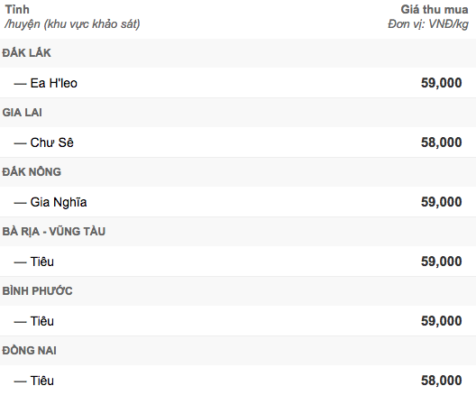Select the Ea H'leo district row
The height and width of the screenshot is (395, 476).
[238, 83]
